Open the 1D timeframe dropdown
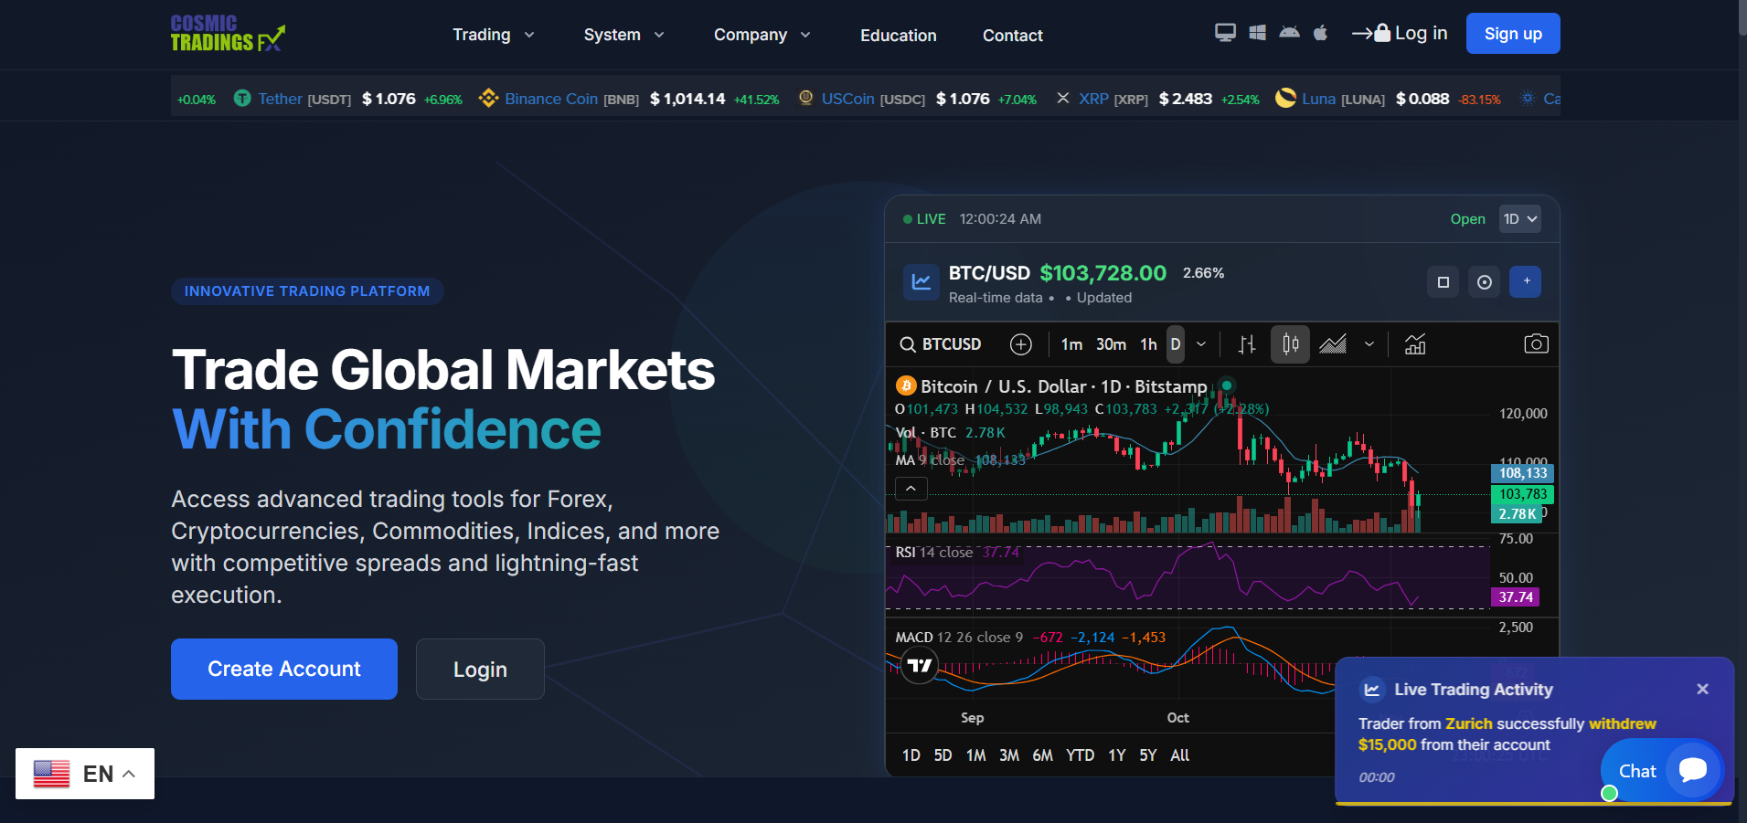This screenshot has width=1747, height=823. [x=1519, y=219]
